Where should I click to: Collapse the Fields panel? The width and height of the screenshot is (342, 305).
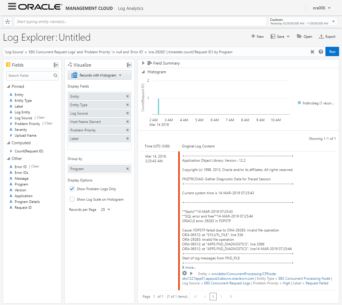(56, 65)
